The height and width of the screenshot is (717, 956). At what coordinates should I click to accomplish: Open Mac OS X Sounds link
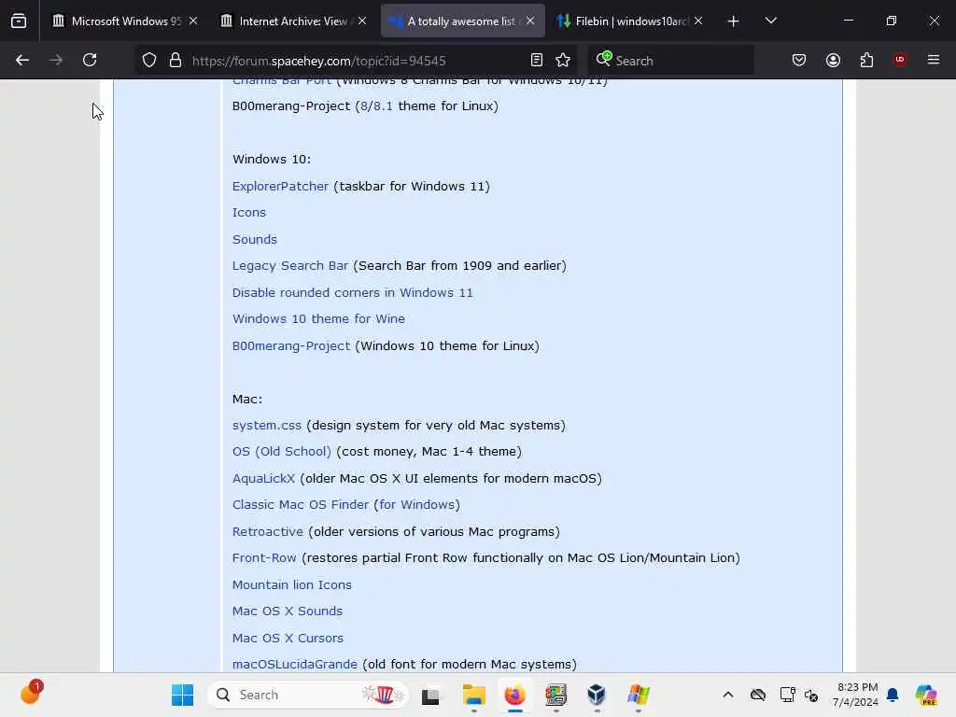point(288,611)
